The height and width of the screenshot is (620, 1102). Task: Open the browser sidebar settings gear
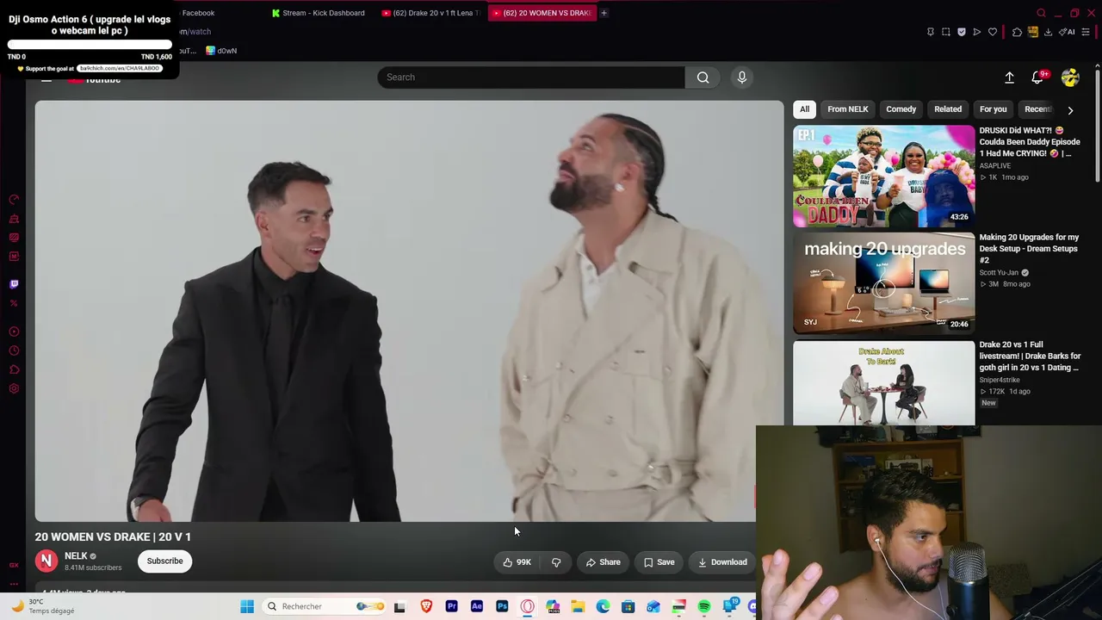[x=14, y=388]
